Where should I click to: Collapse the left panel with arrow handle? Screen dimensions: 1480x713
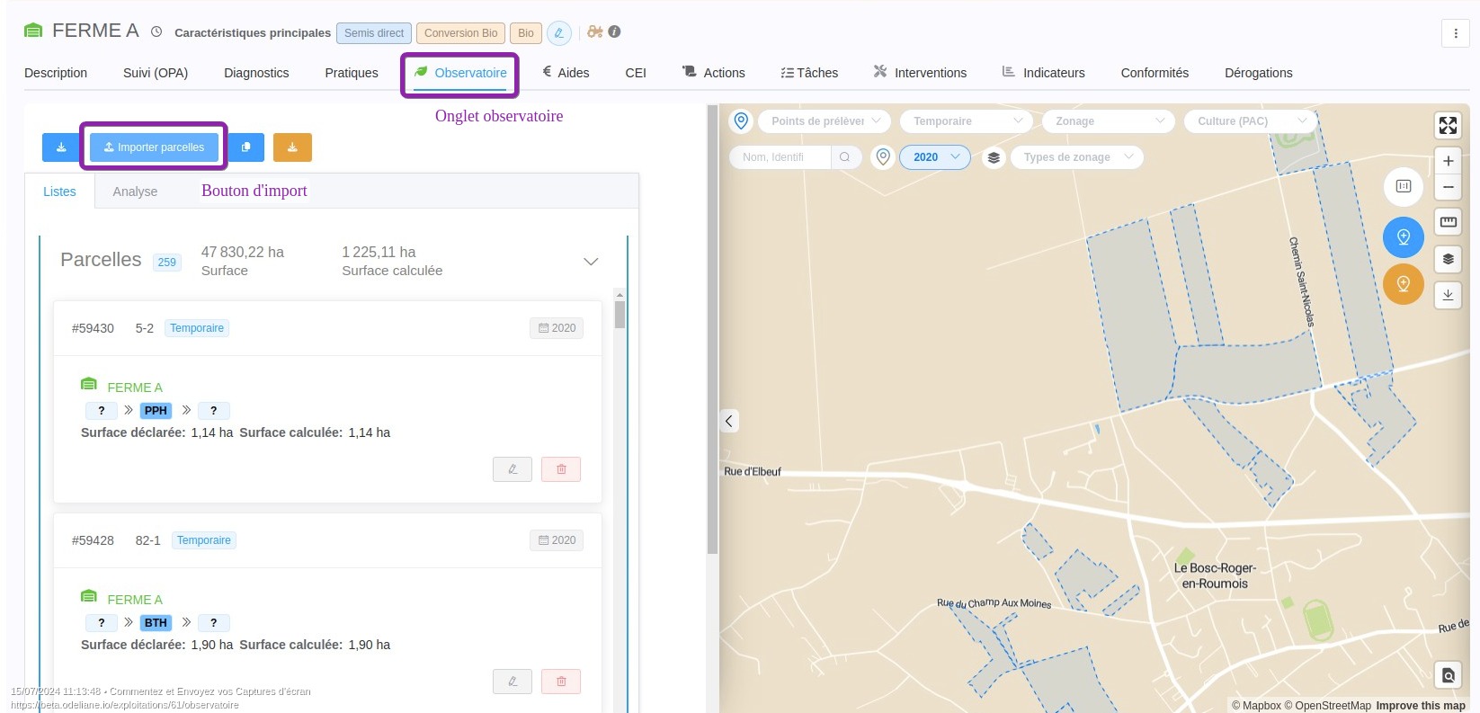tap(729, 421)
